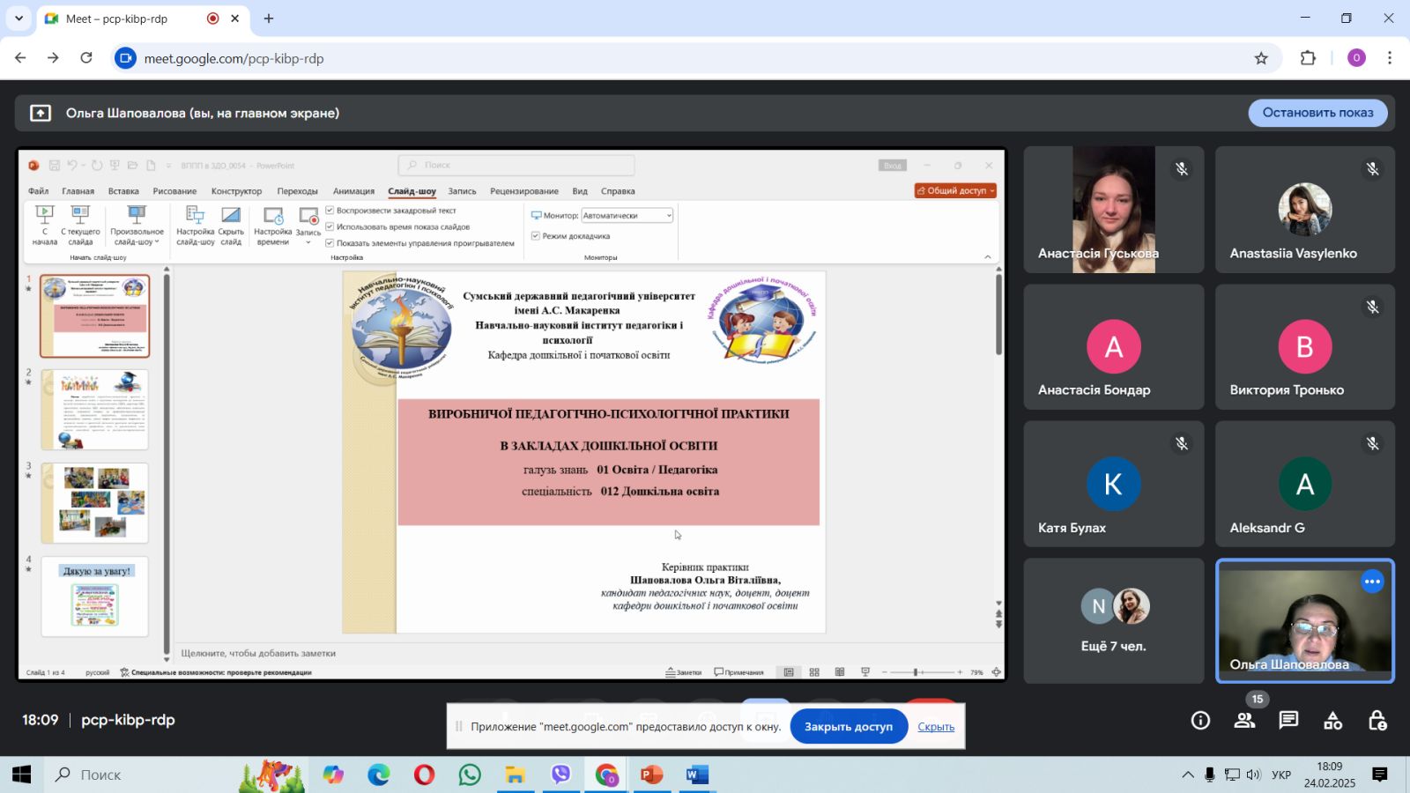Image resolution: width=1410 pixels, height=793 pixels.
Task: Toggle 'Воспроизвести закадровый текст' checkbox
Action: point(330,211)
